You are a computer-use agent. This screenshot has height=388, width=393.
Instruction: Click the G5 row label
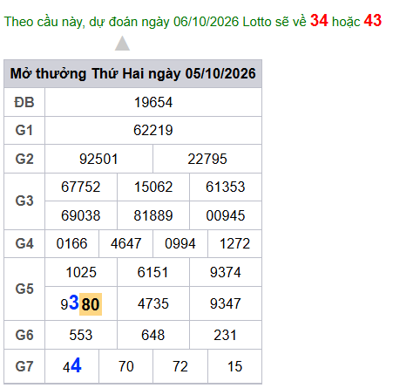[x=24, y=289]
